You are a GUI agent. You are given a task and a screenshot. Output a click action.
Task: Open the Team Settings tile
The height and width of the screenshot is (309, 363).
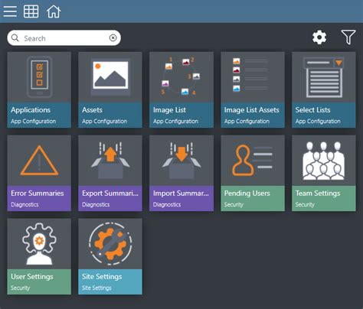(323, 173)
